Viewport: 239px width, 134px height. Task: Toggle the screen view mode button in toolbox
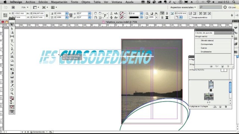12,112
